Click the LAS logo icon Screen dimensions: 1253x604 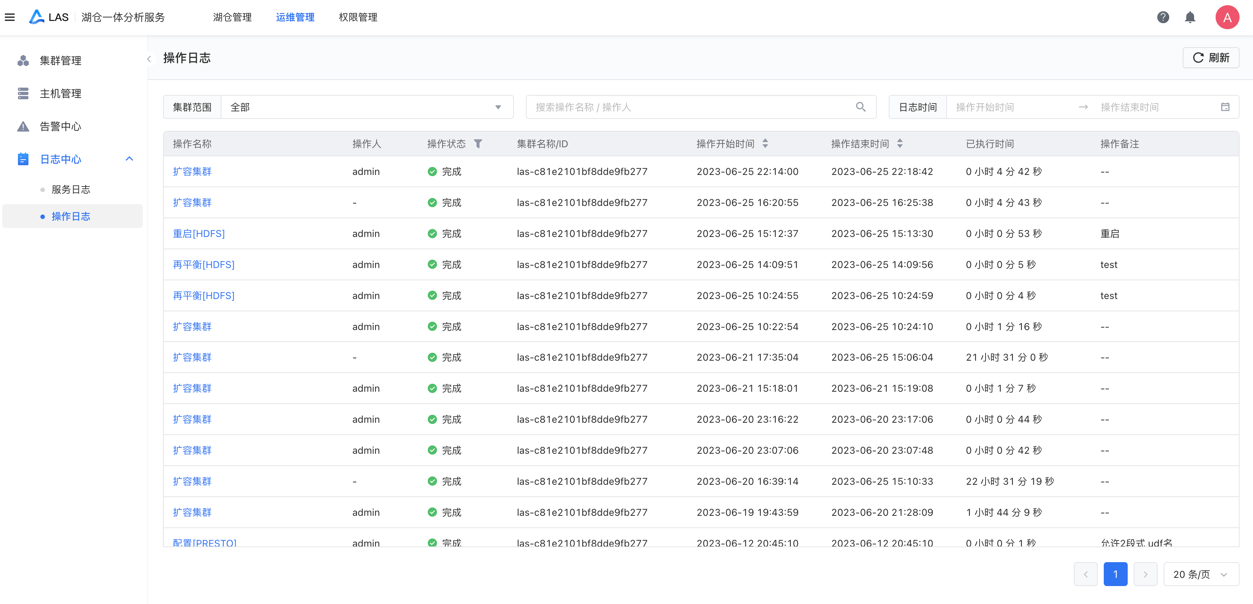click(37, 18)
